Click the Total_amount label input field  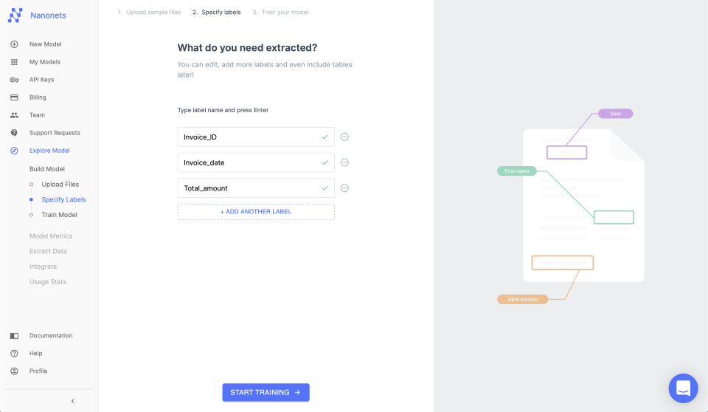click(247, 188)
